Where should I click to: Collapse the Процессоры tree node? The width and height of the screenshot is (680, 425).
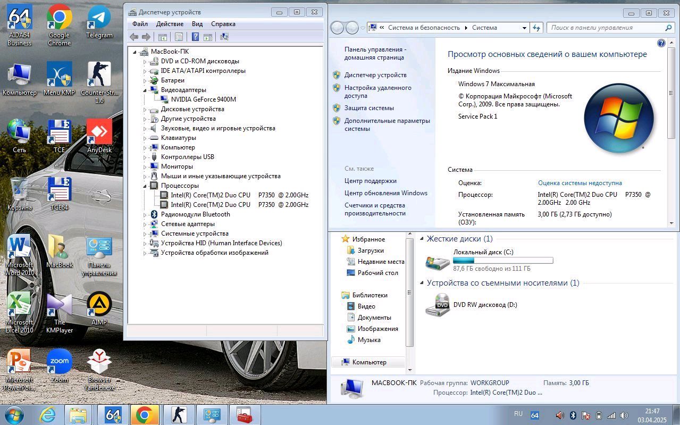[x=145, y=186]
